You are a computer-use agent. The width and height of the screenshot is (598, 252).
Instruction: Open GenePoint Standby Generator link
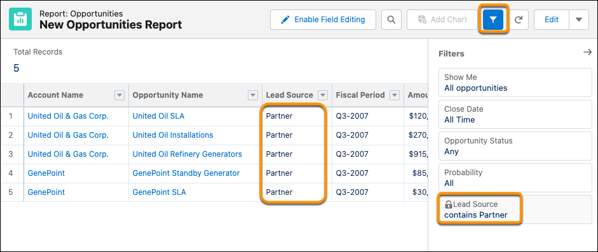click(x=186, y=173)
